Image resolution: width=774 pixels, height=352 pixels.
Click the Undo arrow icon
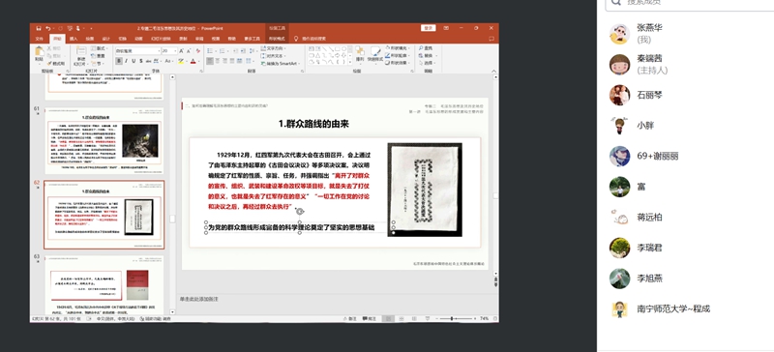(47, 29)
